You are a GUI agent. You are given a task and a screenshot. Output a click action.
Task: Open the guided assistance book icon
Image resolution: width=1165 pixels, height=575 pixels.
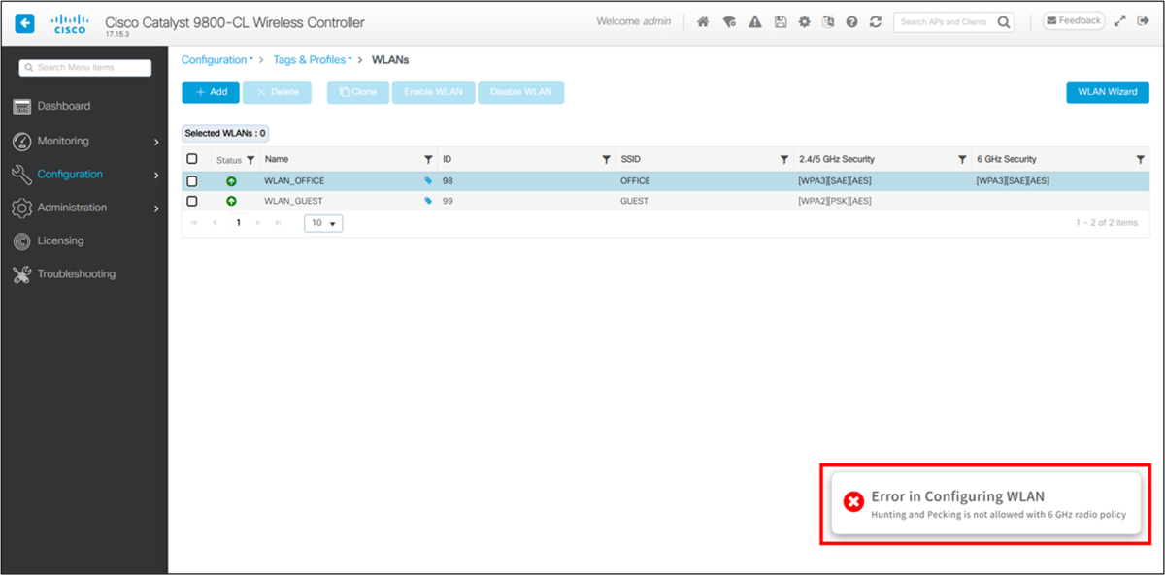point(827,22)
